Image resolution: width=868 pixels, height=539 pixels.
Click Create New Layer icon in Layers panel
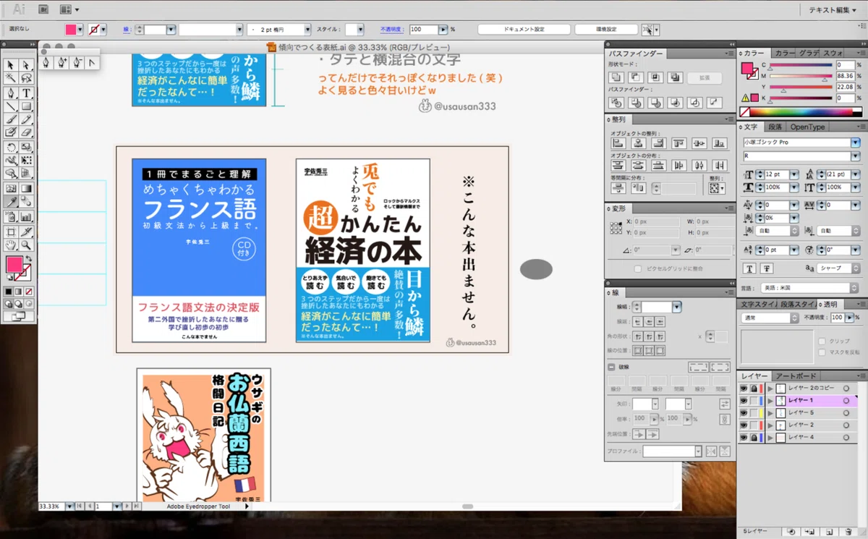coord(830,531)
